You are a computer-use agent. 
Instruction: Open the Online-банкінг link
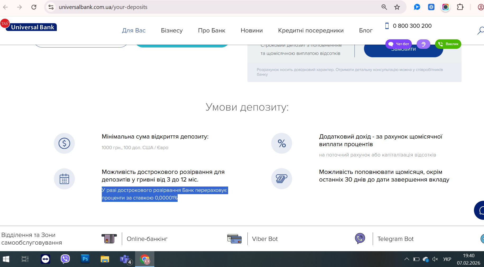pos(147,239)
